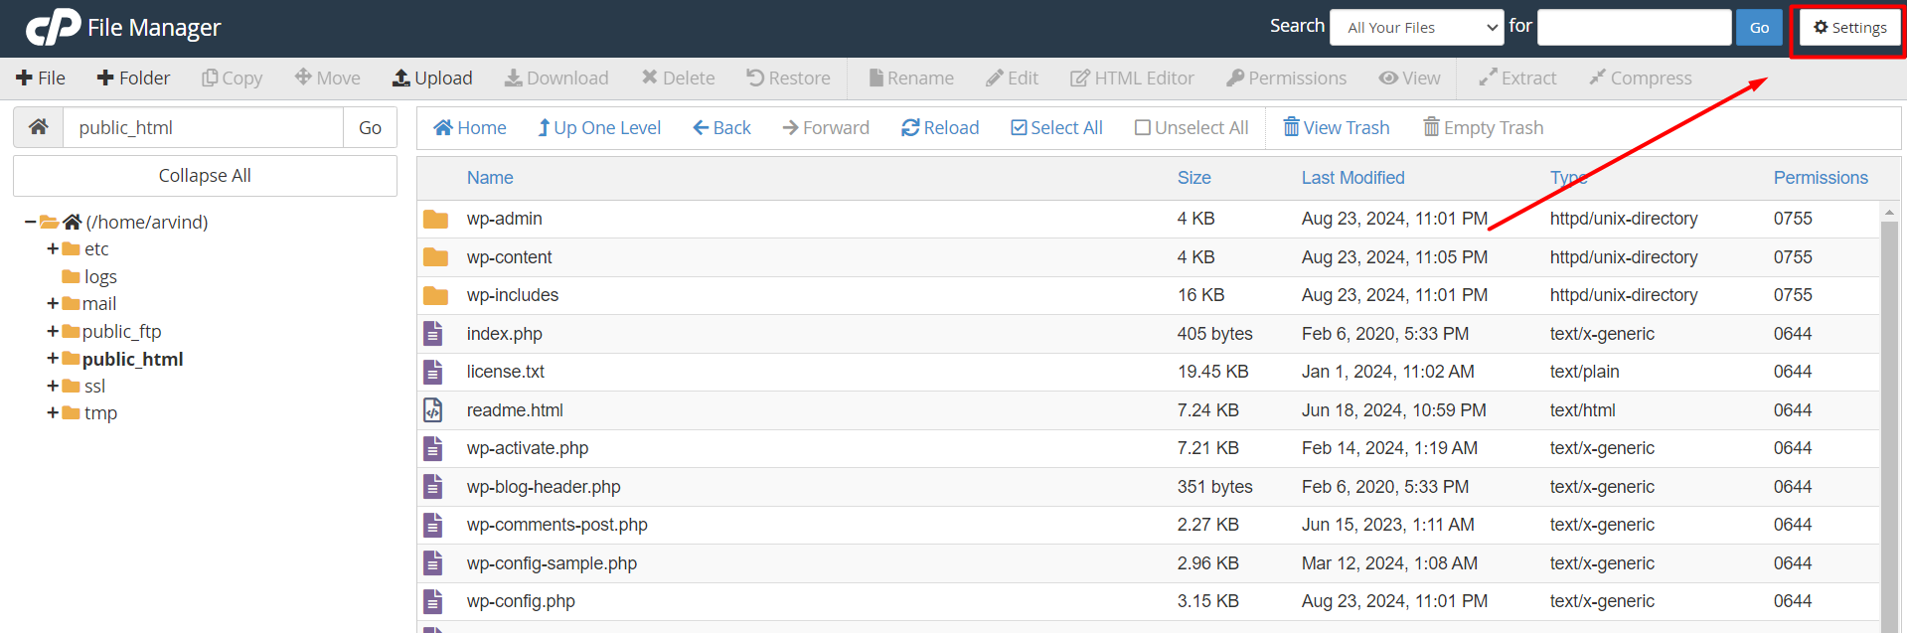Click the Download toolbar button
The width and height of the screenshot is (1907, 633).
(556, 78)
